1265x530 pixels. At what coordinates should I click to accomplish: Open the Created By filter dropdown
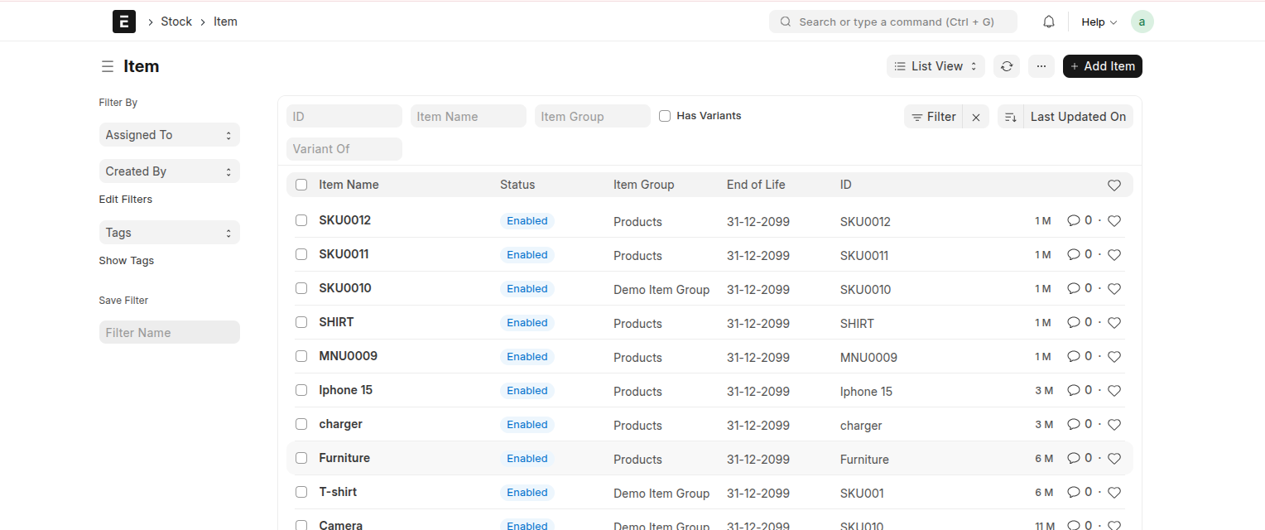click(x=169, y=171)
